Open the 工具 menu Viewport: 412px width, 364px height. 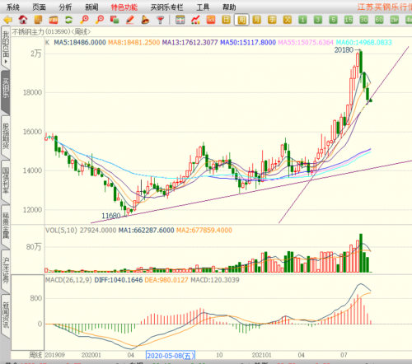tap(203, 7)
